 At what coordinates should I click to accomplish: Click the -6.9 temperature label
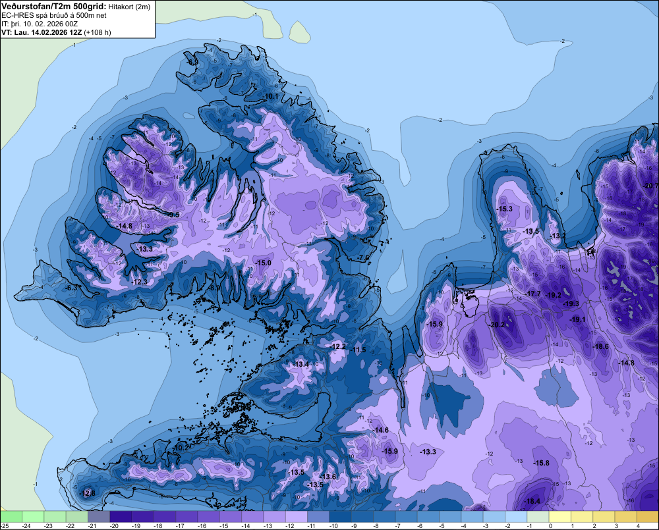[192, 62]
